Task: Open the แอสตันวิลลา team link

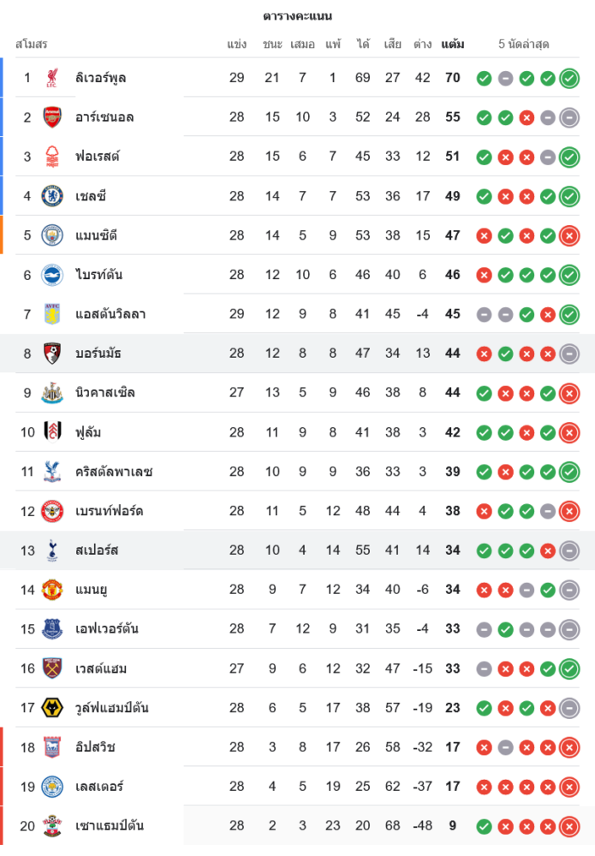Action: (x=110, y=314)
